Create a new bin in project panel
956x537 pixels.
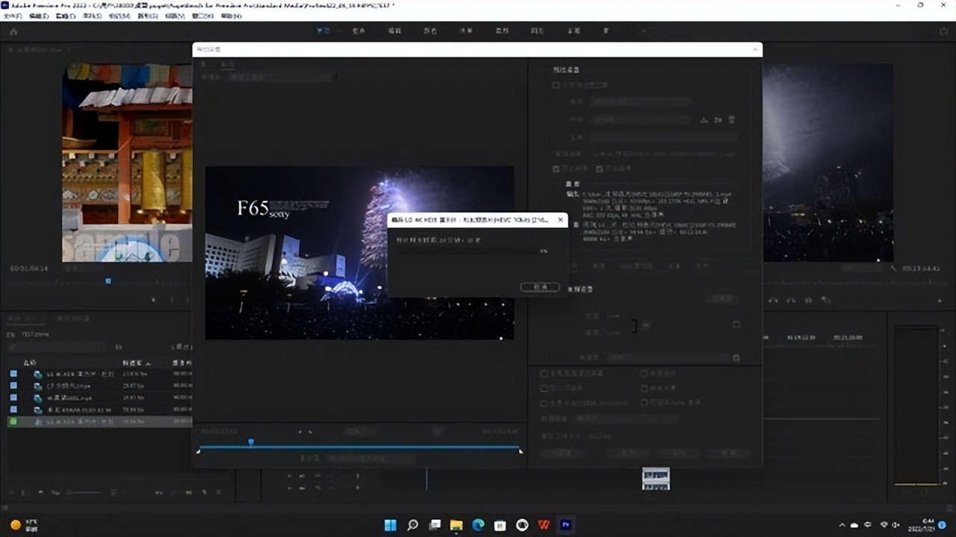[x=188, y=492]
